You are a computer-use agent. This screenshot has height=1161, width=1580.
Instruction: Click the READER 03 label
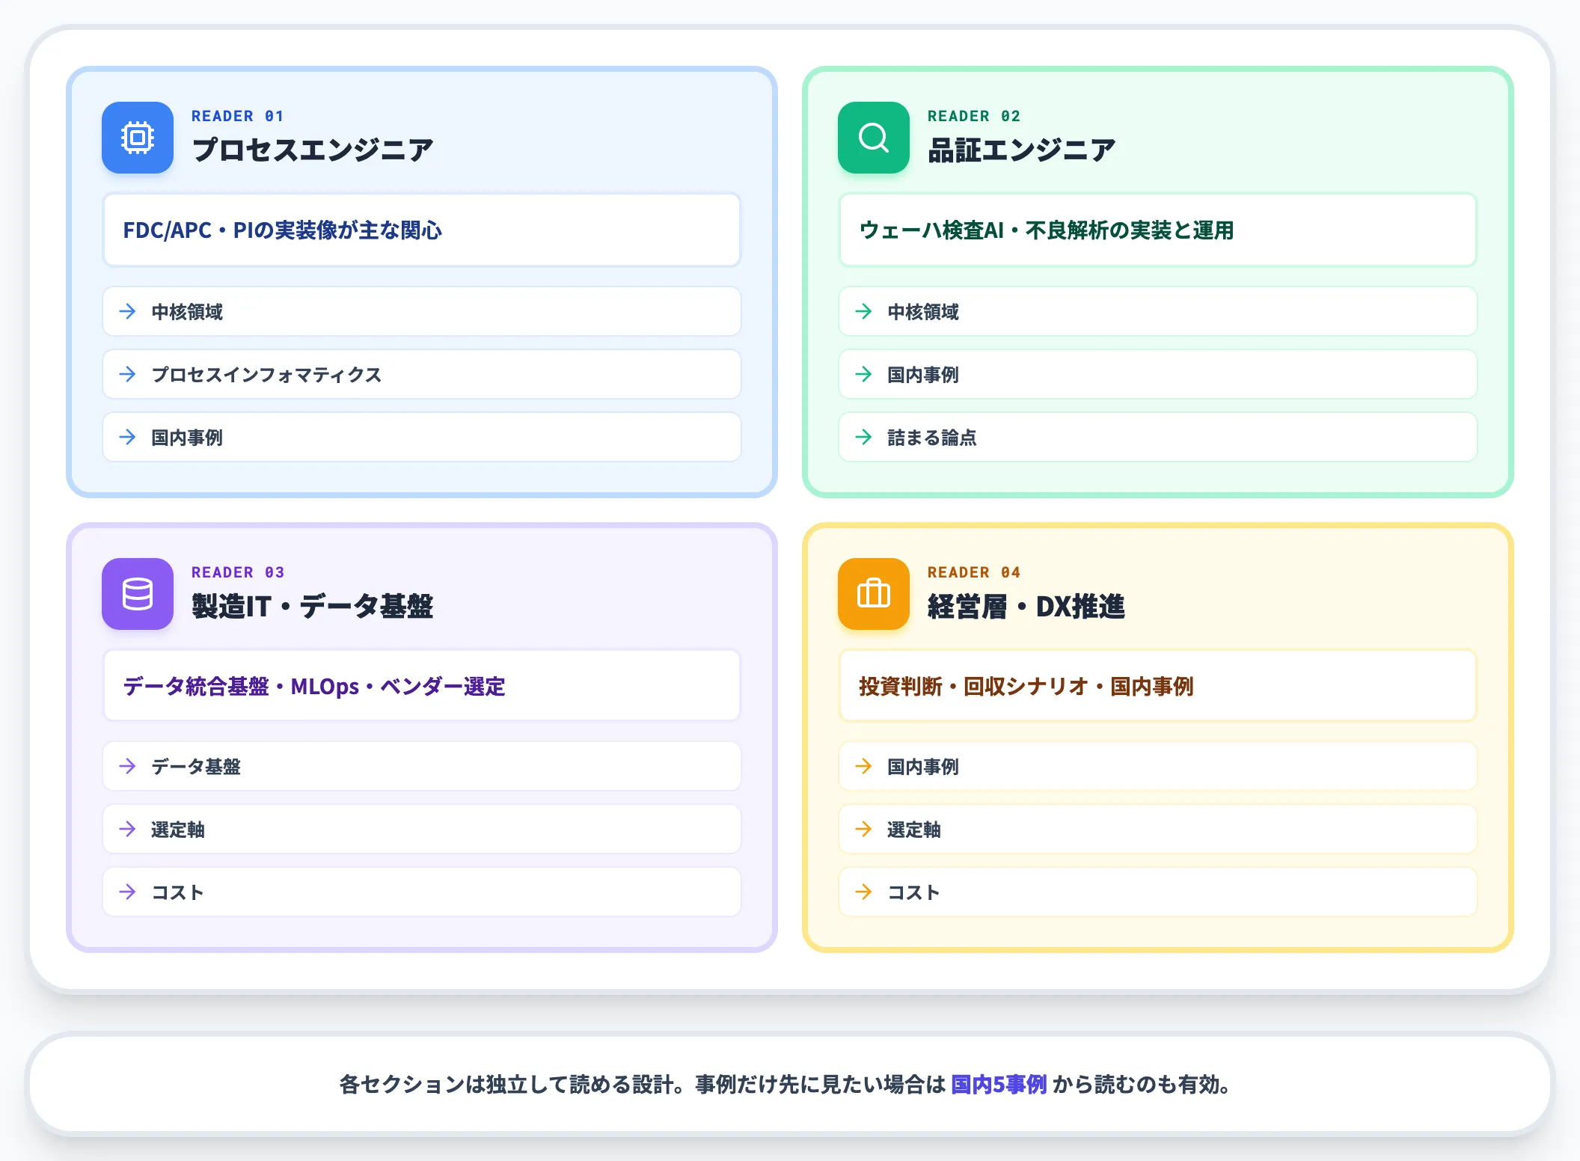point(238,572)
